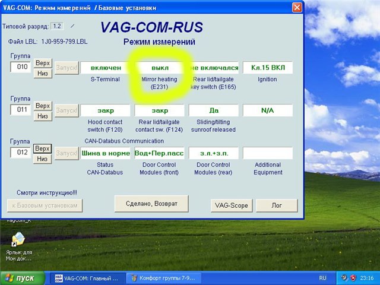Viewport: 380px width, 285px height.
Task: Click the Запуск! button in group 010 row
Action: pos(66,68)
